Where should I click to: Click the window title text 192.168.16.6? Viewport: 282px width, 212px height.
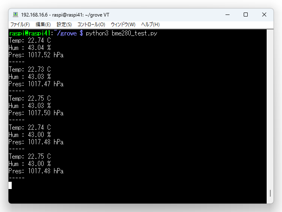pos(36,15)
